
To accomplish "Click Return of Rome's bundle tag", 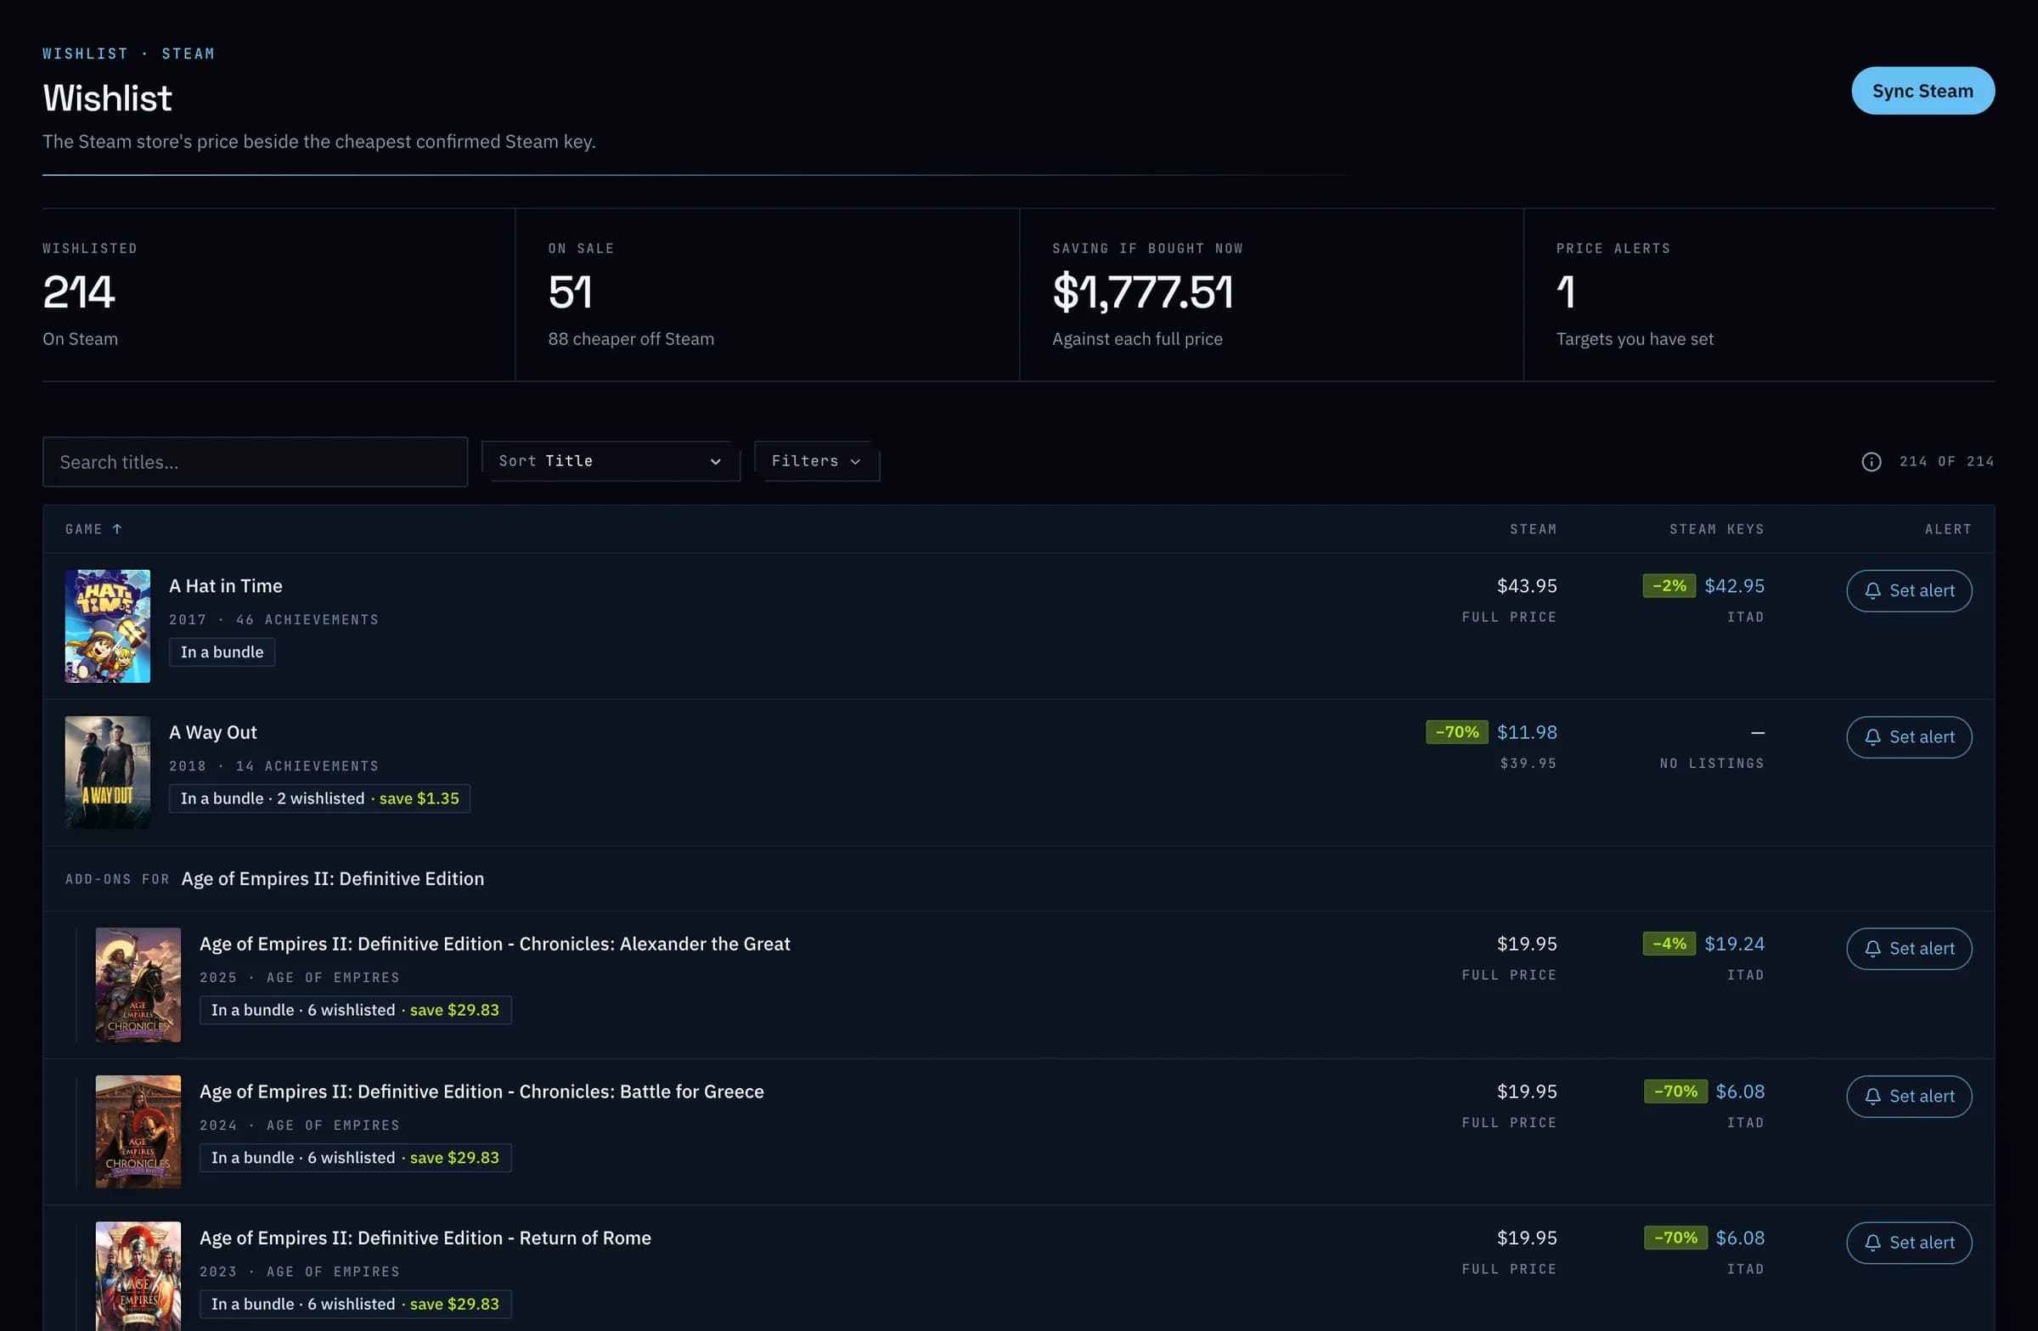I will pos(355,1304).
